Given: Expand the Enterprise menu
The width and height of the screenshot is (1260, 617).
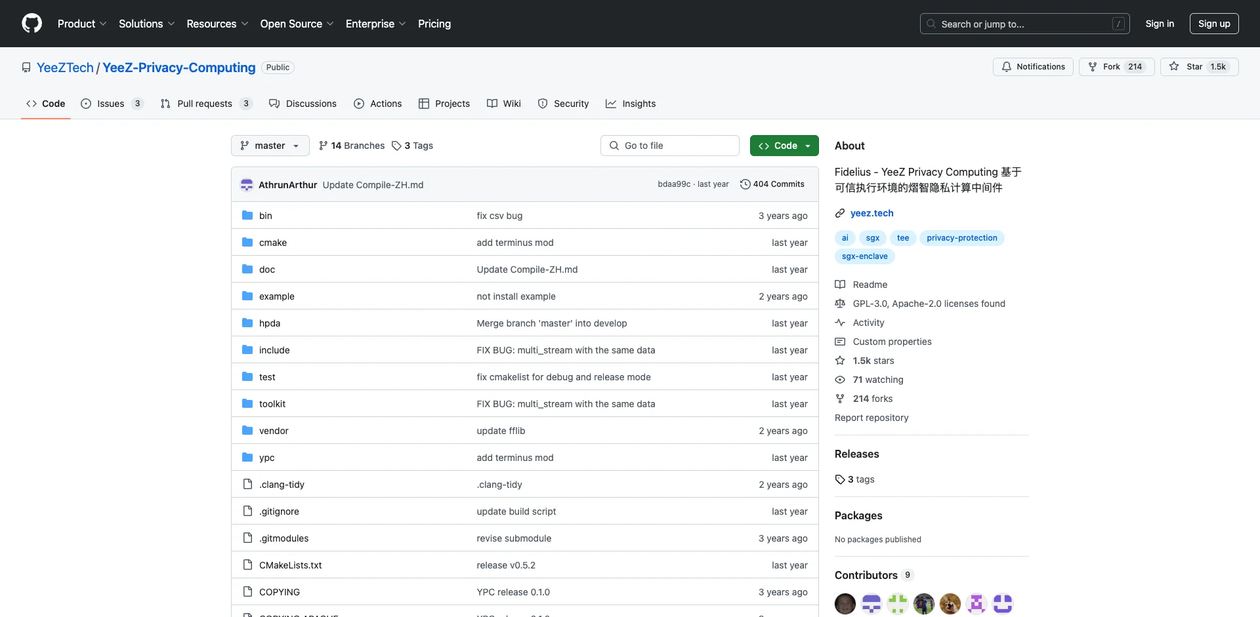Looking at the screenshot, I should coord(376,24).
